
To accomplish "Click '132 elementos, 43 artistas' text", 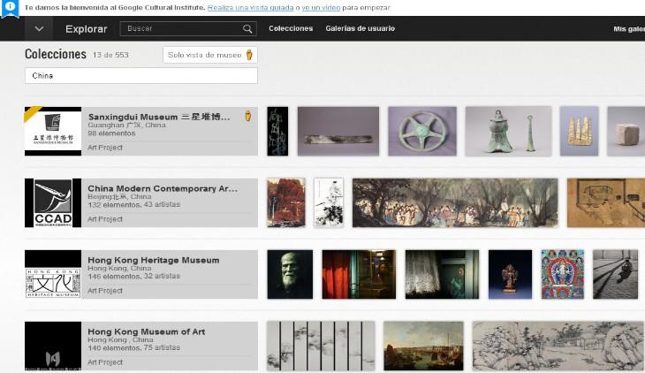I will click(x=133, y=204).
